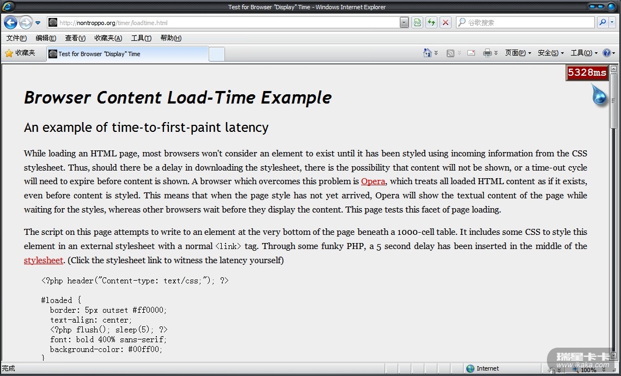Click the code line "#loaded {"
The width and height of the screenshot is (621, 376).
(x=61, y=300)
